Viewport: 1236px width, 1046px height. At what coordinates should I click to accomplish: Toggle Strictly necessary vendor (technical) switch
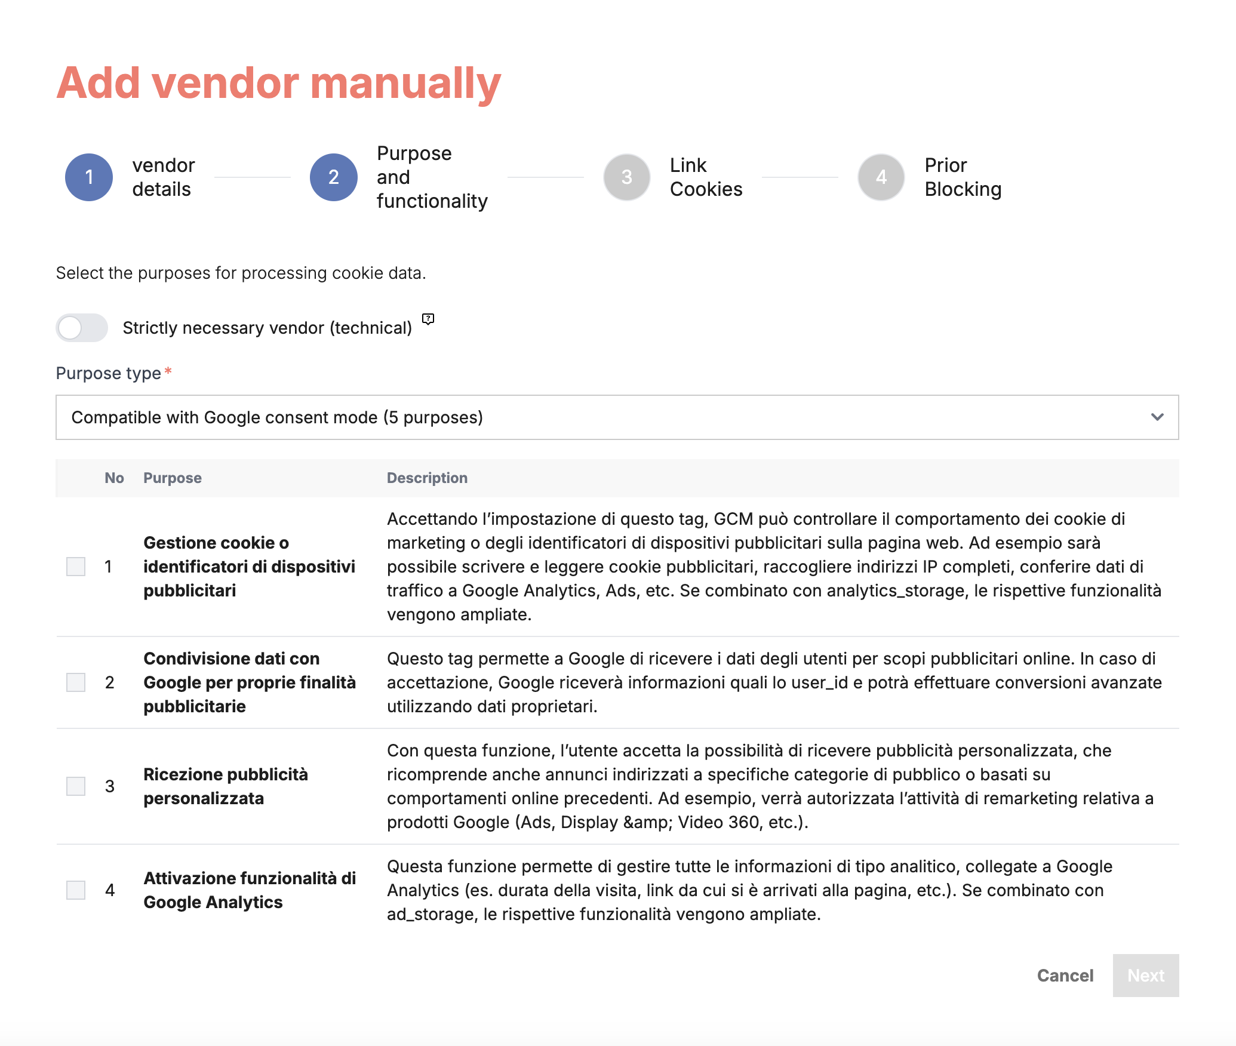coord(82,328)
